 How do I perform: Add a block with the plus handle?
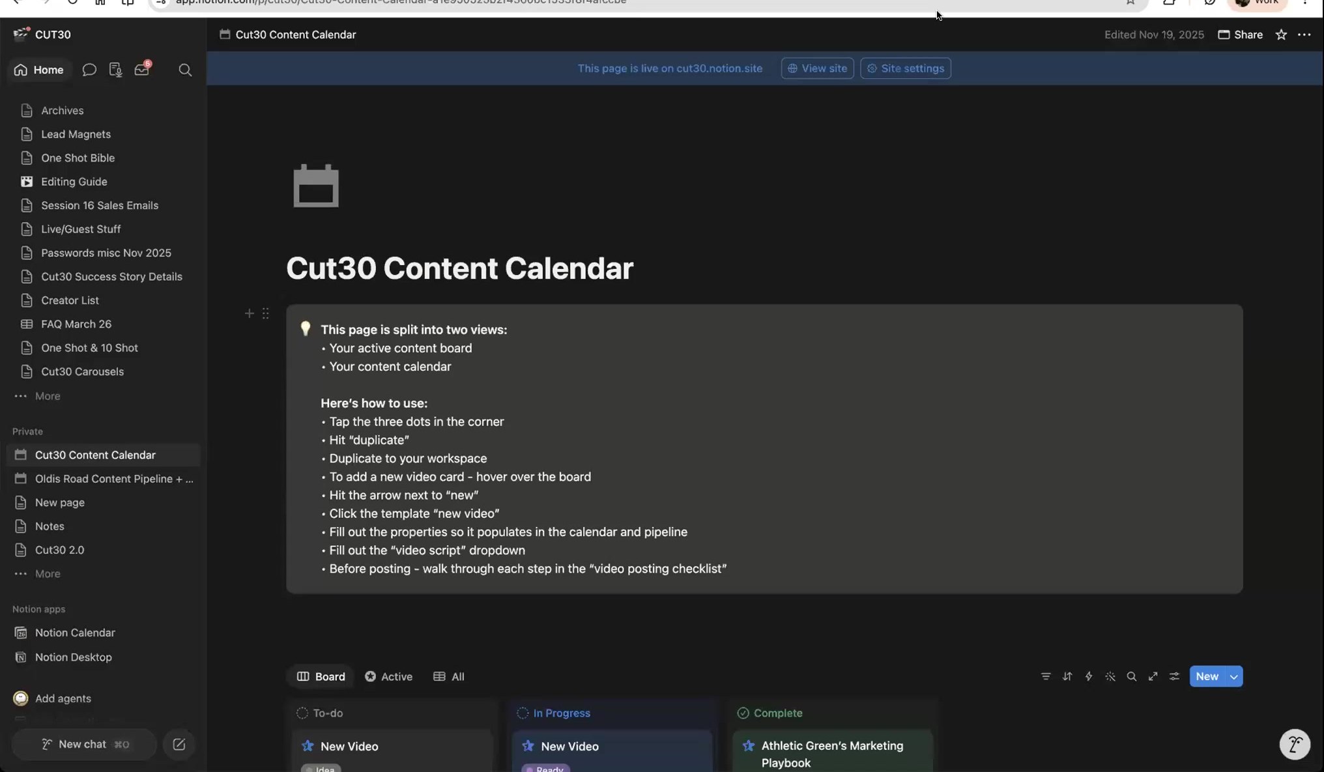pos(249,313)
